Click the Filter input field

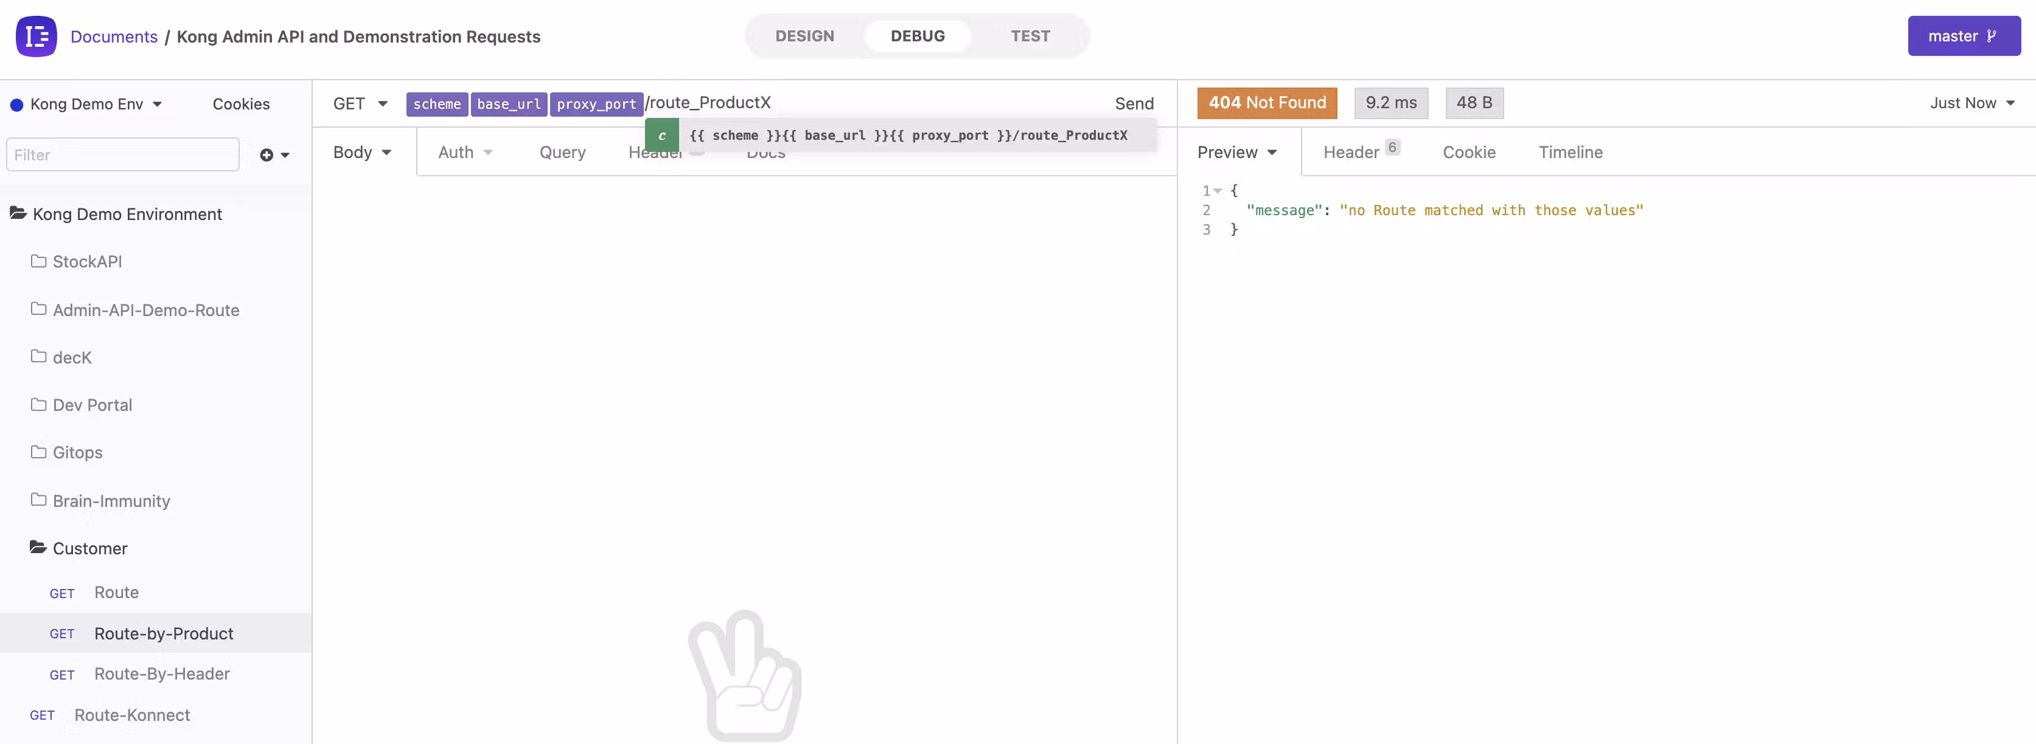coord(122,155)
